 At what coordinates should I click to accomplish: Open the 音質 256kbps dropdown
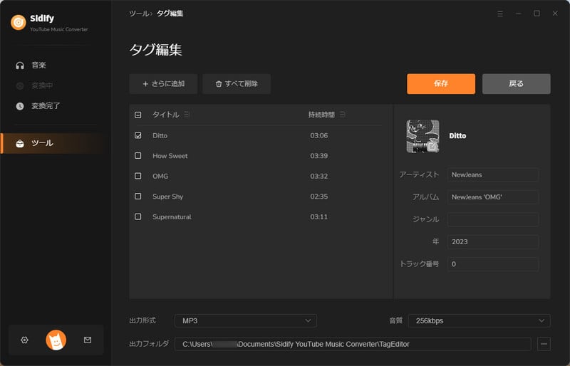pyautogui.click(x=479, y=321)
